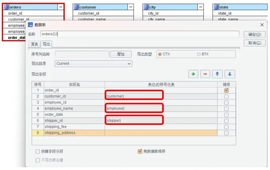Select the shipping_address field name cell

click(74, 133)
